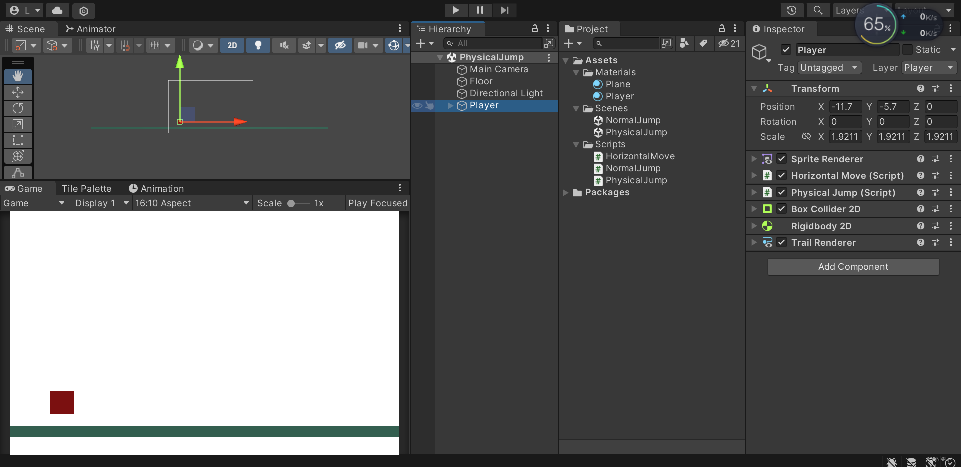Image resolution: width=961 pixels, height=467 pixels.
Task: Toggle the Hierarchy panel lock icon
Action: (535, 28)
